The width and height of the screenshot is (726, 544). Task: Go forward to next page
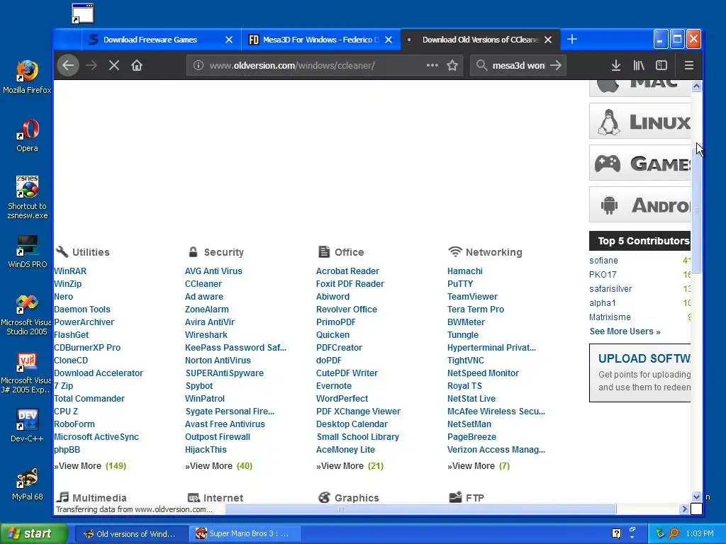[x=91, y=65]
